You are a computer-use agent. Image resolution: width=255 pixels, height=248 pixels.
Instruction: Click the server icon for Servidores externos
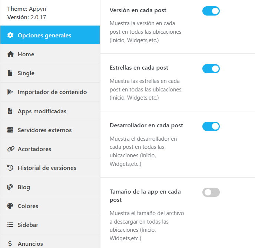pyautogui.click(x=10, y=130)
